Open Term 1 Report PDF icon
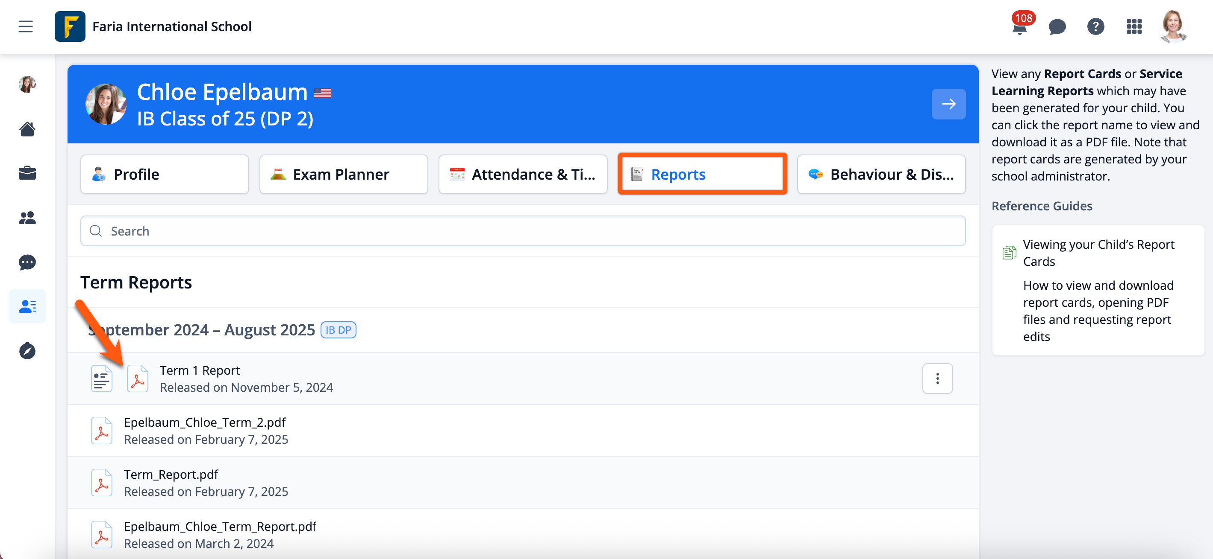 (138, 379)
